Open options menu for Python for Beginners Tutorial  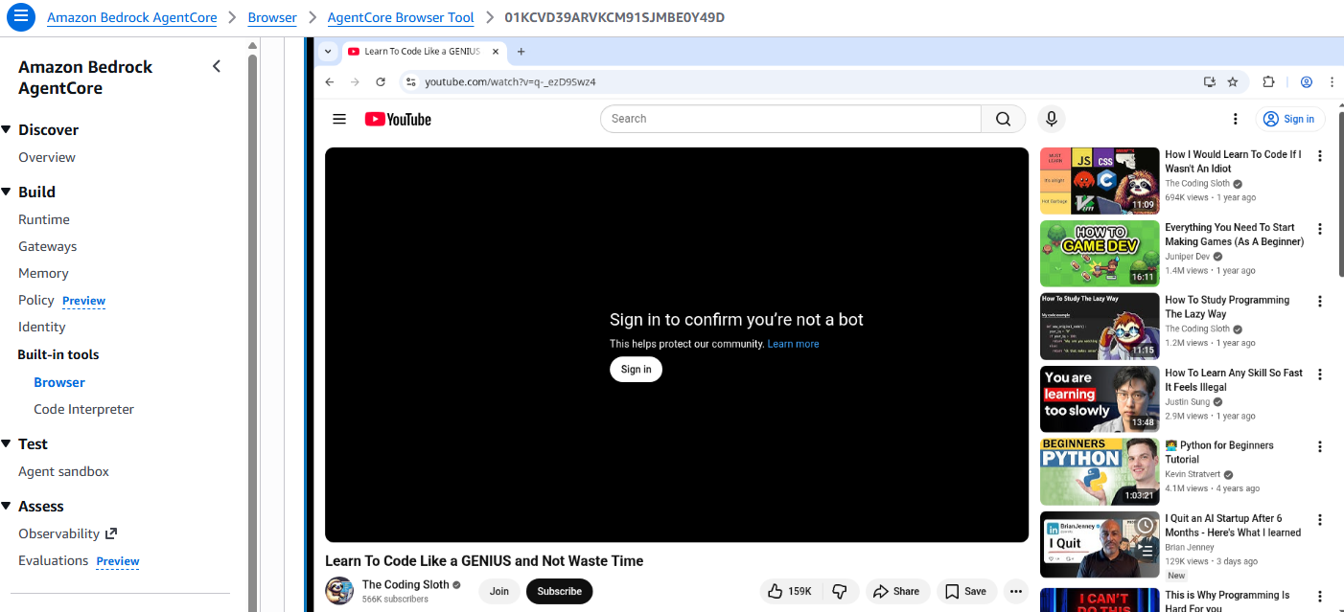point(1320,446)
